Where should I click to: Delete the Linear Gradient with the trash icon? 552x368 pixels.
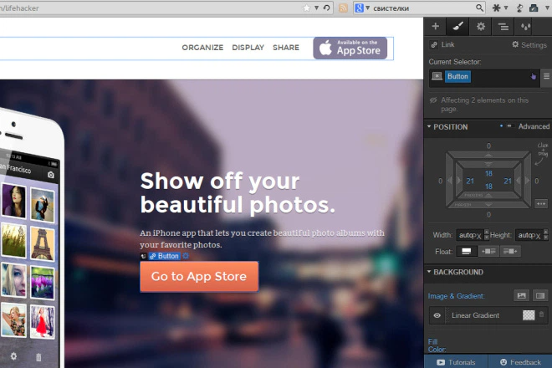pos(541,315)
